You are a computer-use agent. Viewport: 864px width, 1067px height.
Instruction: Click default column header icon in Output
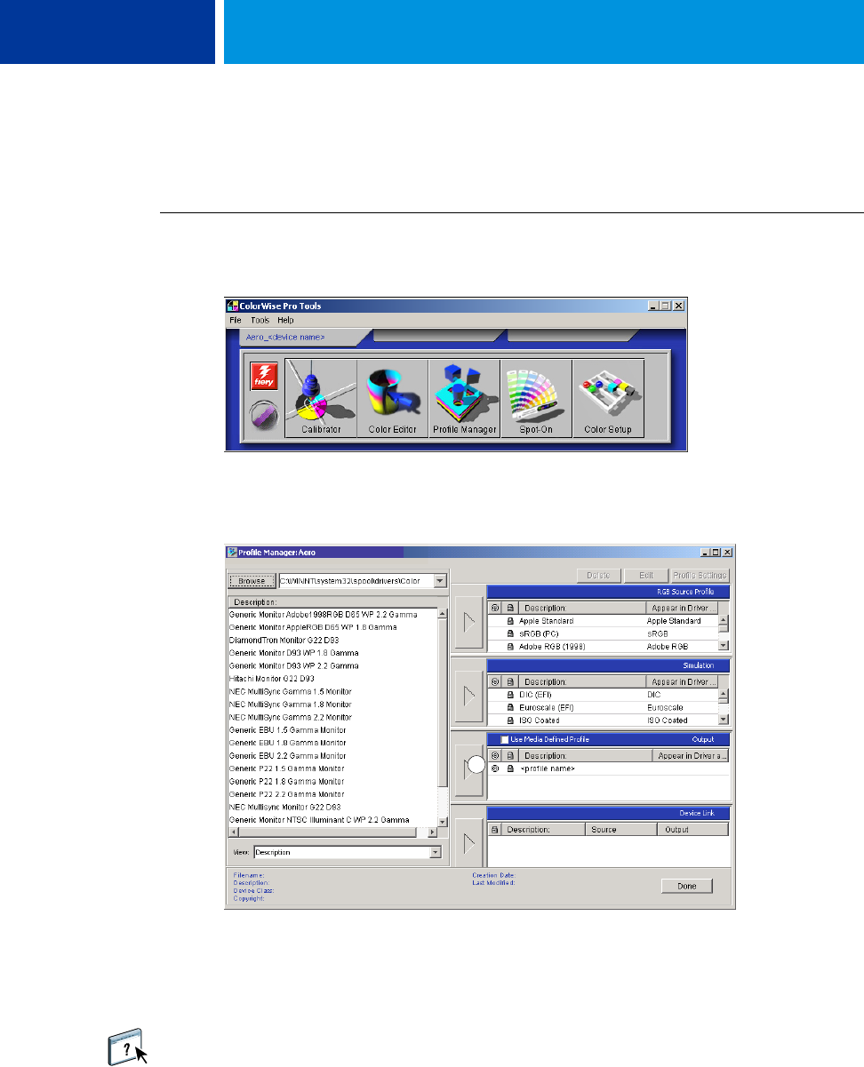(495, 755)
